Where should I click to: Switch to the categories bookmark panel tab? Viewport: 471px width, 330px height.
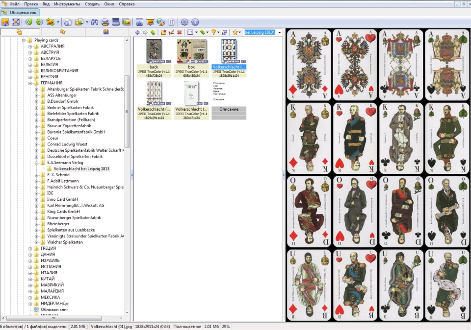106,32
